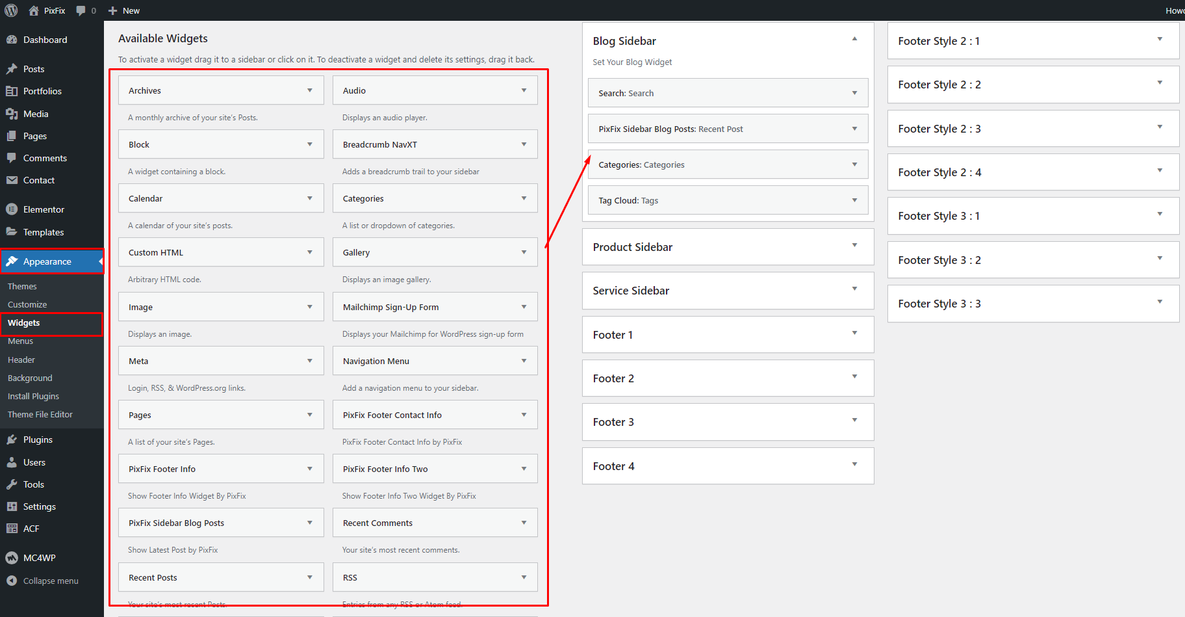
Task: Click the Footer Style 2 : 4 heading
Action: (939, 172)
